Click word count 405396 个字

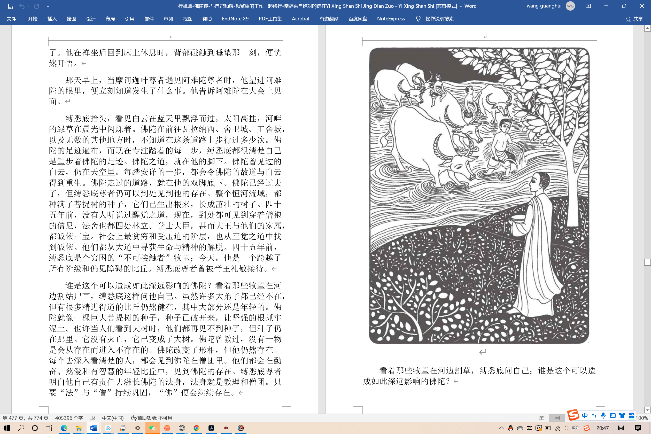pyautogui.click(x=69, y=418)
